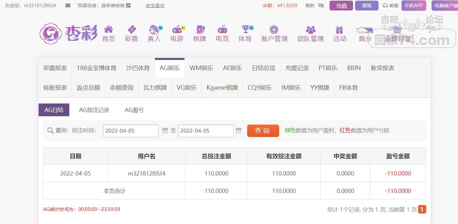Open 跑分 rhino icon
This screenshot has width=458, height=224.
coord(365,30)
